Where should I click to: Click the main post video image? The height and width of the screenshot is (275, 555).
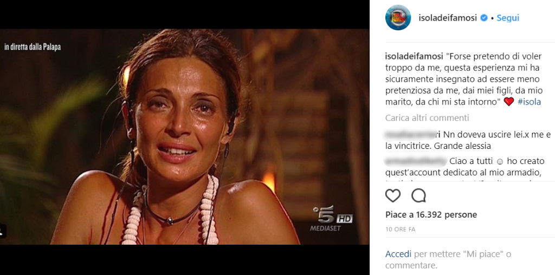[184, 137]
